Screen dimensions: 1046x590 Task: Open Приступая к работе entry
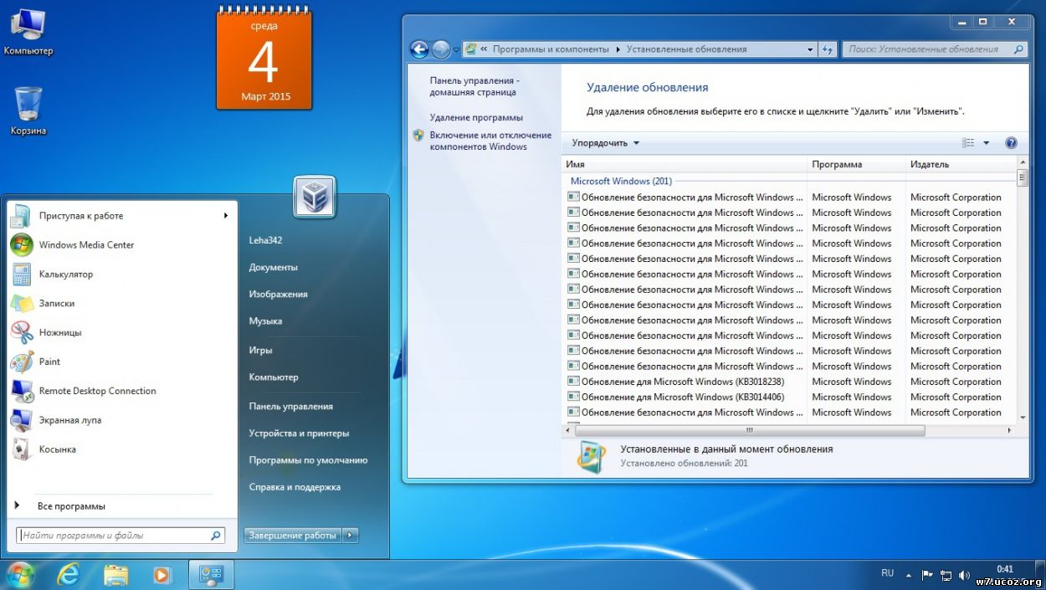coord(122,216)
